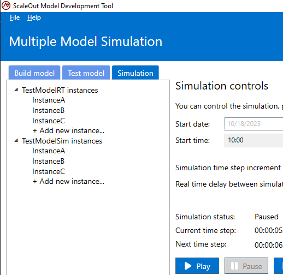Add new instance to TestModelSim

68,182
